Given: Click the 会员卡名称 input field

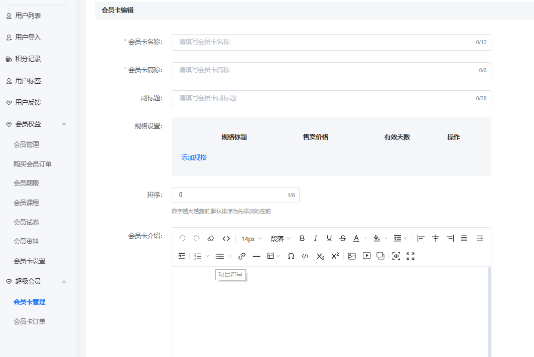Looking at the screenshot, I should click(x=324, y=42).
